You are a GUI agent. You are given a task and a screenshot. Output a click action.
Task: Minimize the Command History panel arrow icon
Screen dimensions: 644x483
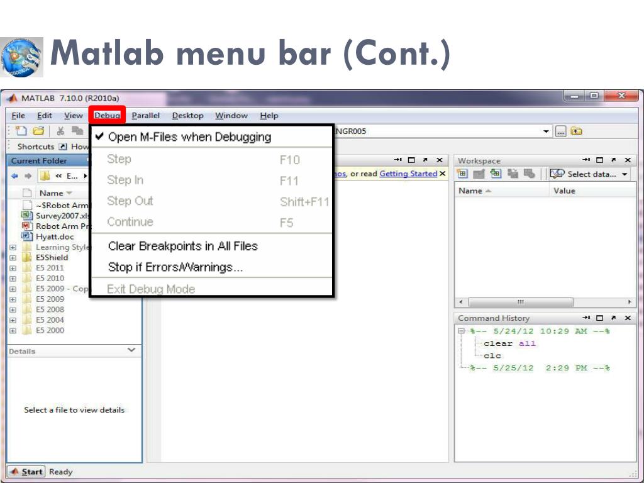point(586,318)
